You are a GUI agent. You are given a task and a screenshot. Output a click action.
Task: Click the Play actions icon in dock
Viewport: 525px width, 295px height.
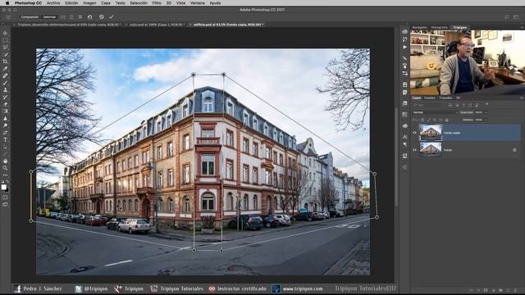404,48
